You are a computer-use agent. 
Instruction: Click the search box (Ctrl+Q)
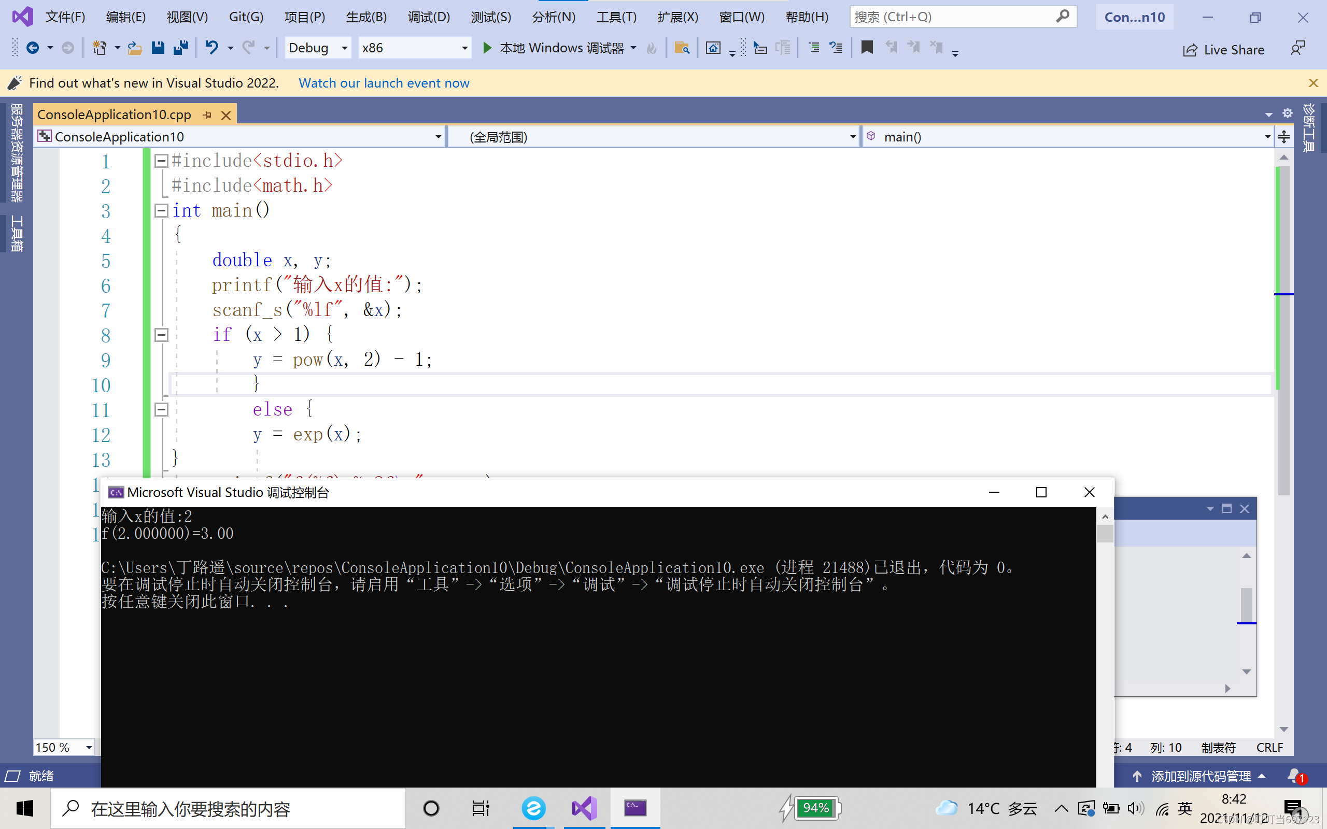(x=963, y=17)
